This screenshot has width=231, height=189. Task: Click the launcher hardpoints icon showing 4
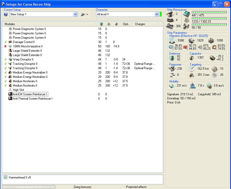[170, 20]
